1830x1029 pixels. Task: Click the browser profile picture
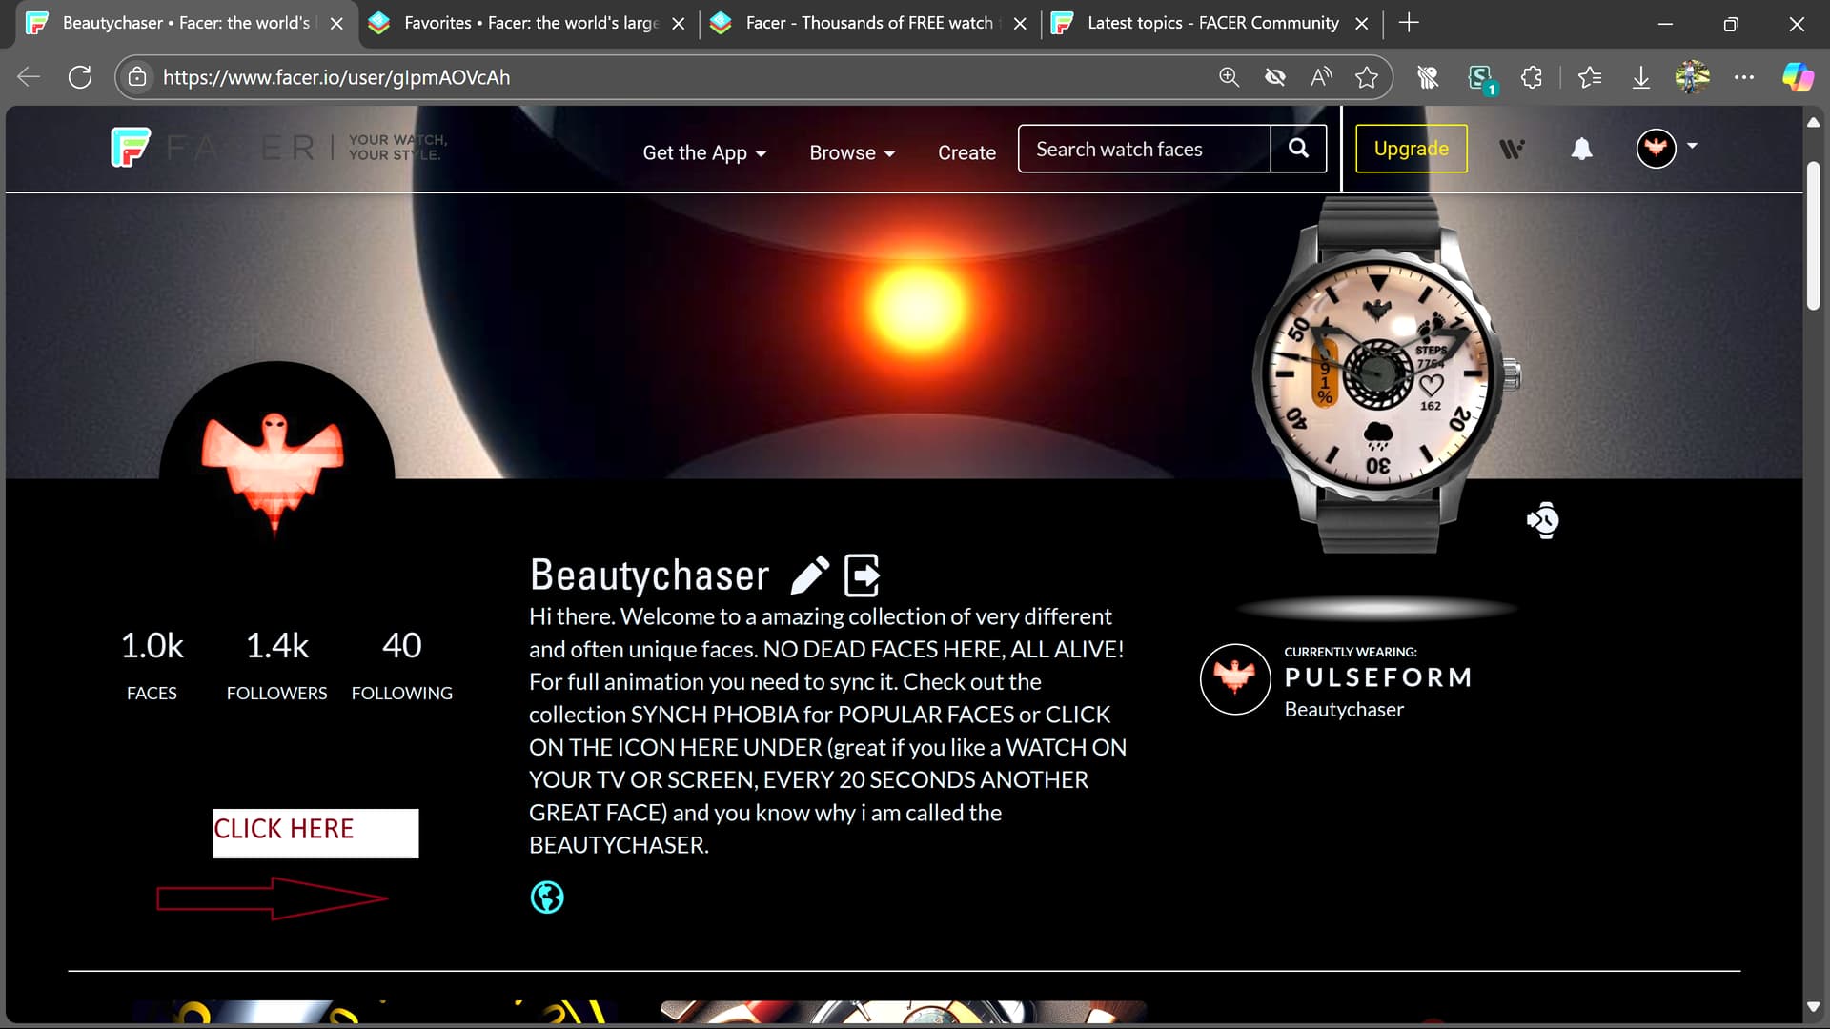pyautogui.click(x=1693, y=77)
